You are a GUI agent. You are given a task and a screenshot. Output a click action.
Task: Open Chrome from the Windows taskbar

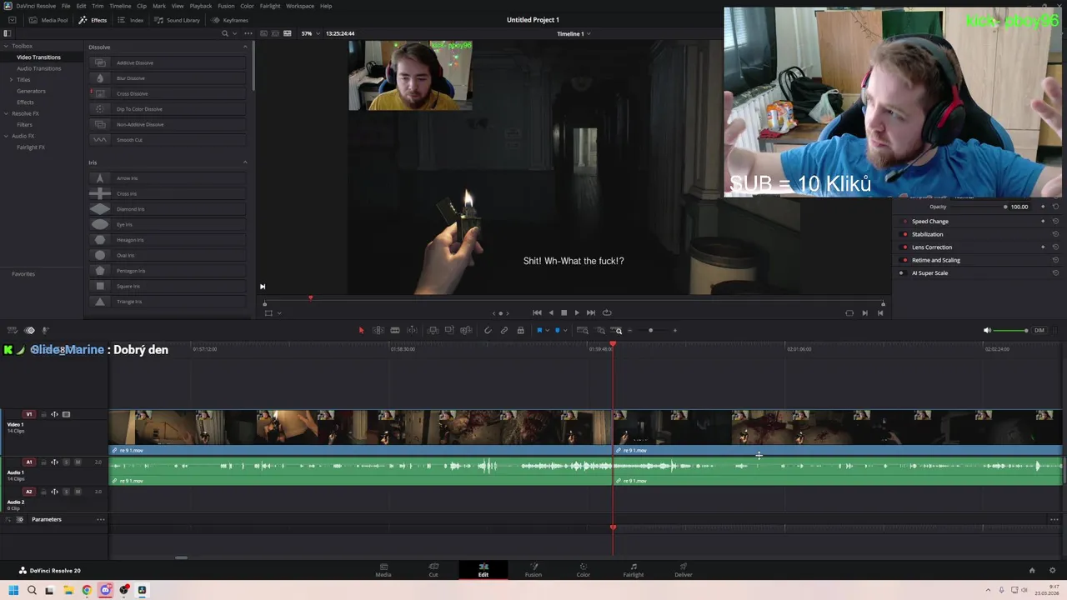pos(86,590)
